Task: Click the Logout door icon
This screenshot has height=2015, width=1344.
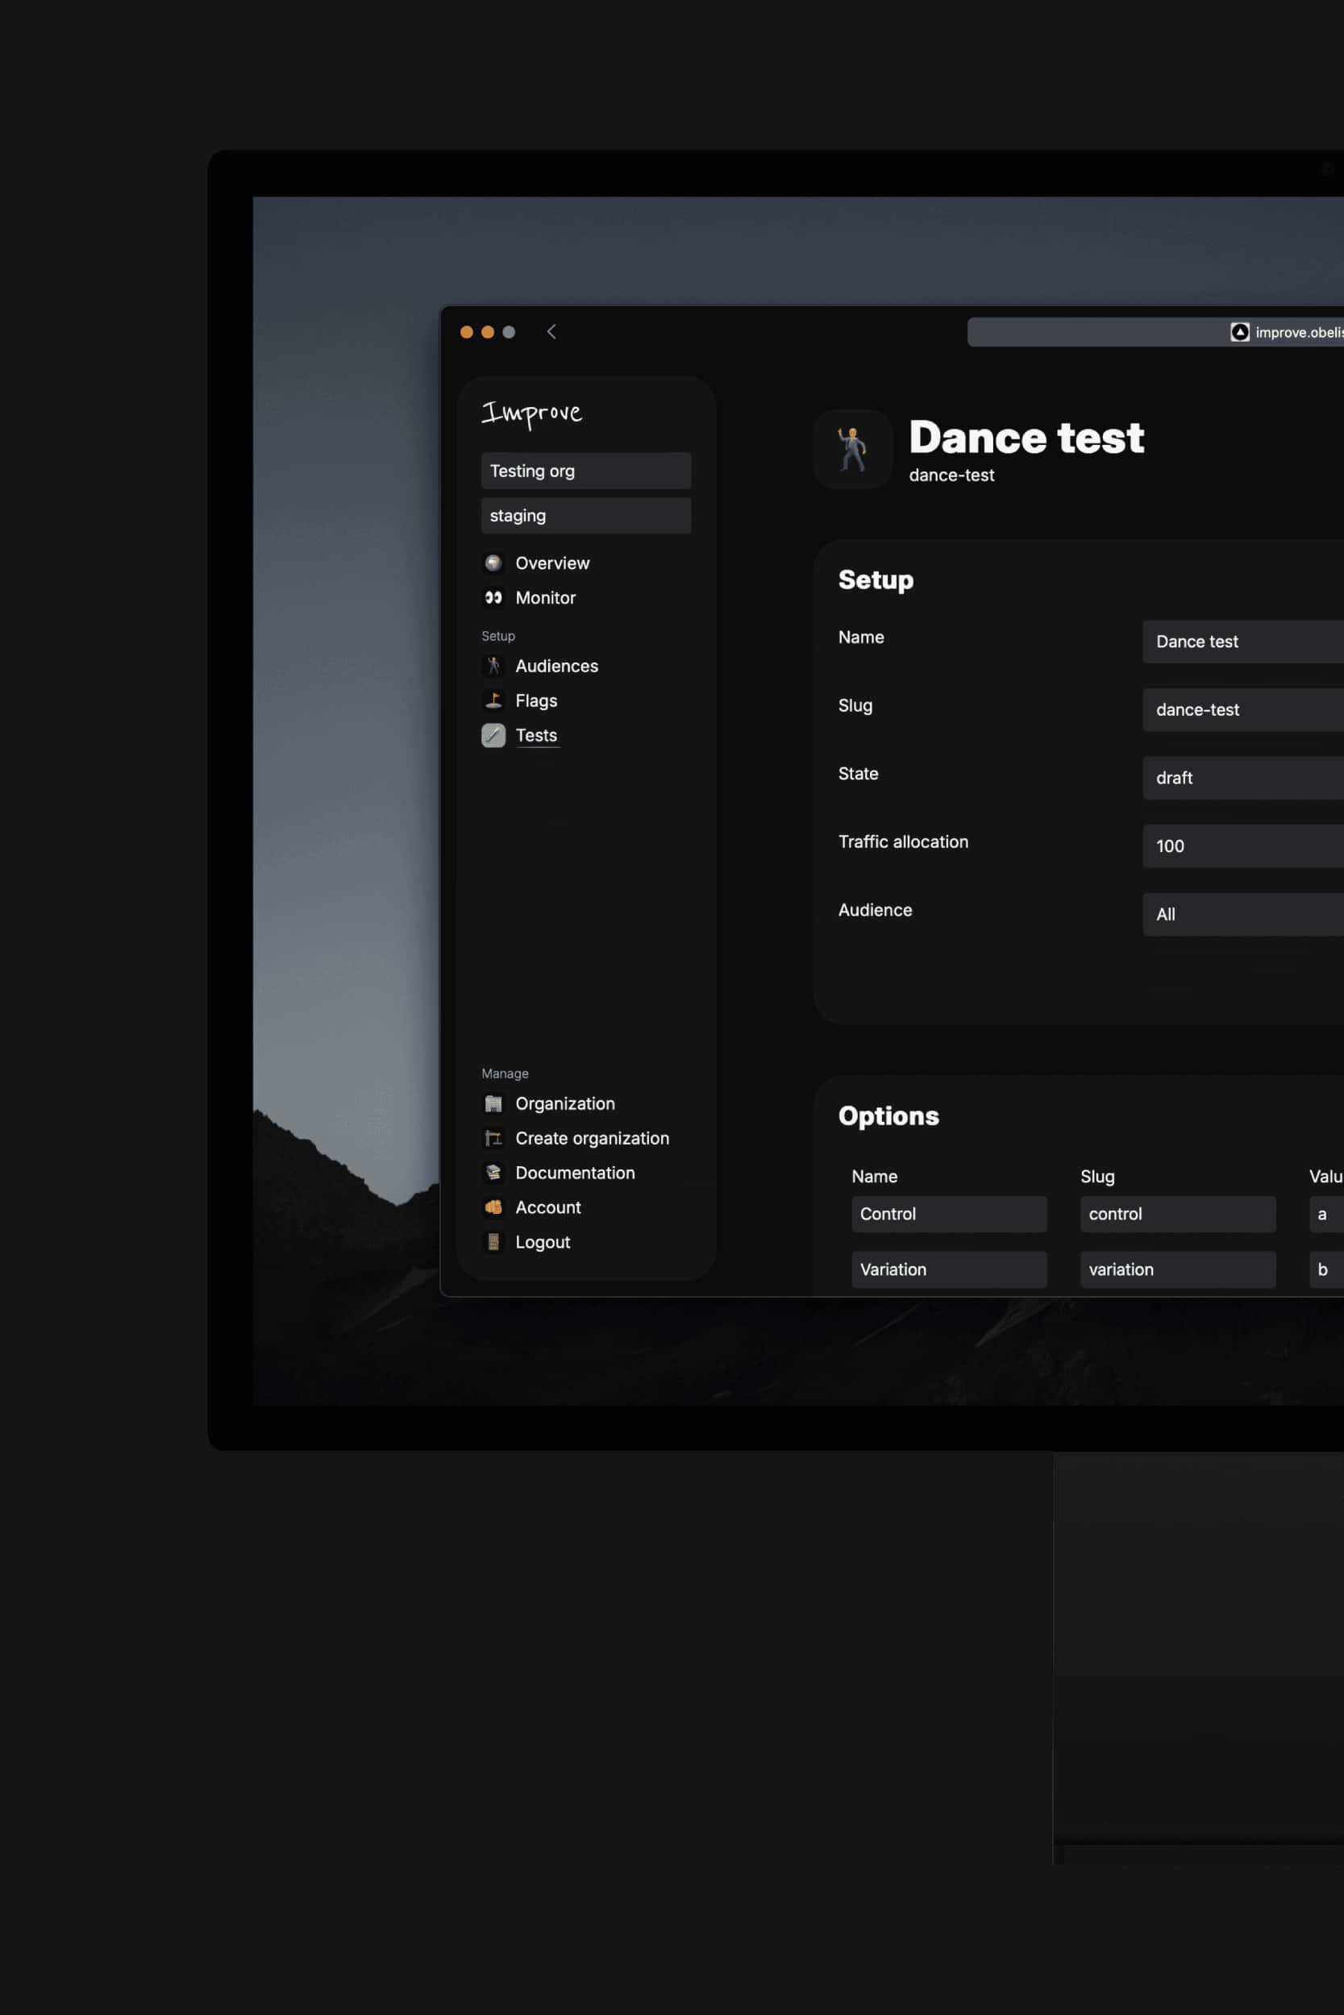Action: point(493,1241)
